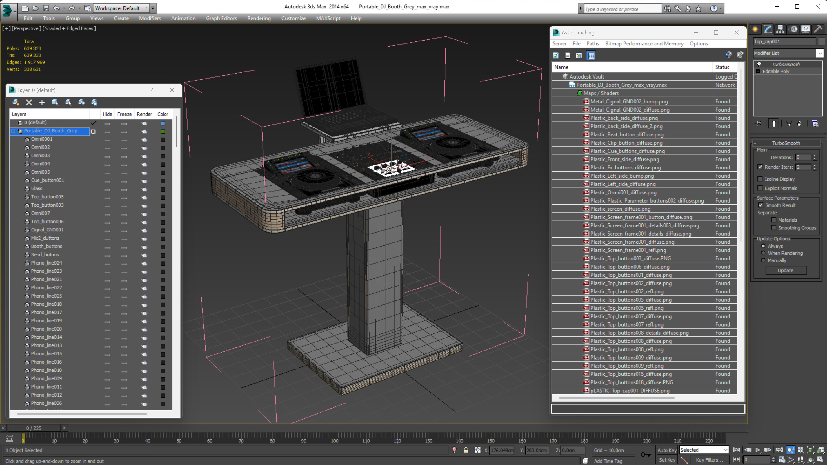Viewport: 827px width, 465px height.
Task: Expand the Editable Poly stack entry
Action: click(758, 71)
